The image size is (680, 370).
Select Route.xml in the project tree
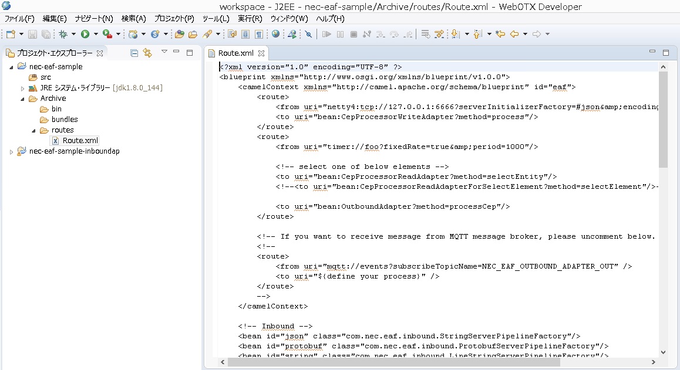point(80,141)
